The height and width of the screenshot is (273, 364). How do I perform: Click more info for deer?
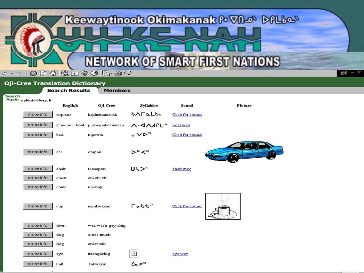coord(38,226)
